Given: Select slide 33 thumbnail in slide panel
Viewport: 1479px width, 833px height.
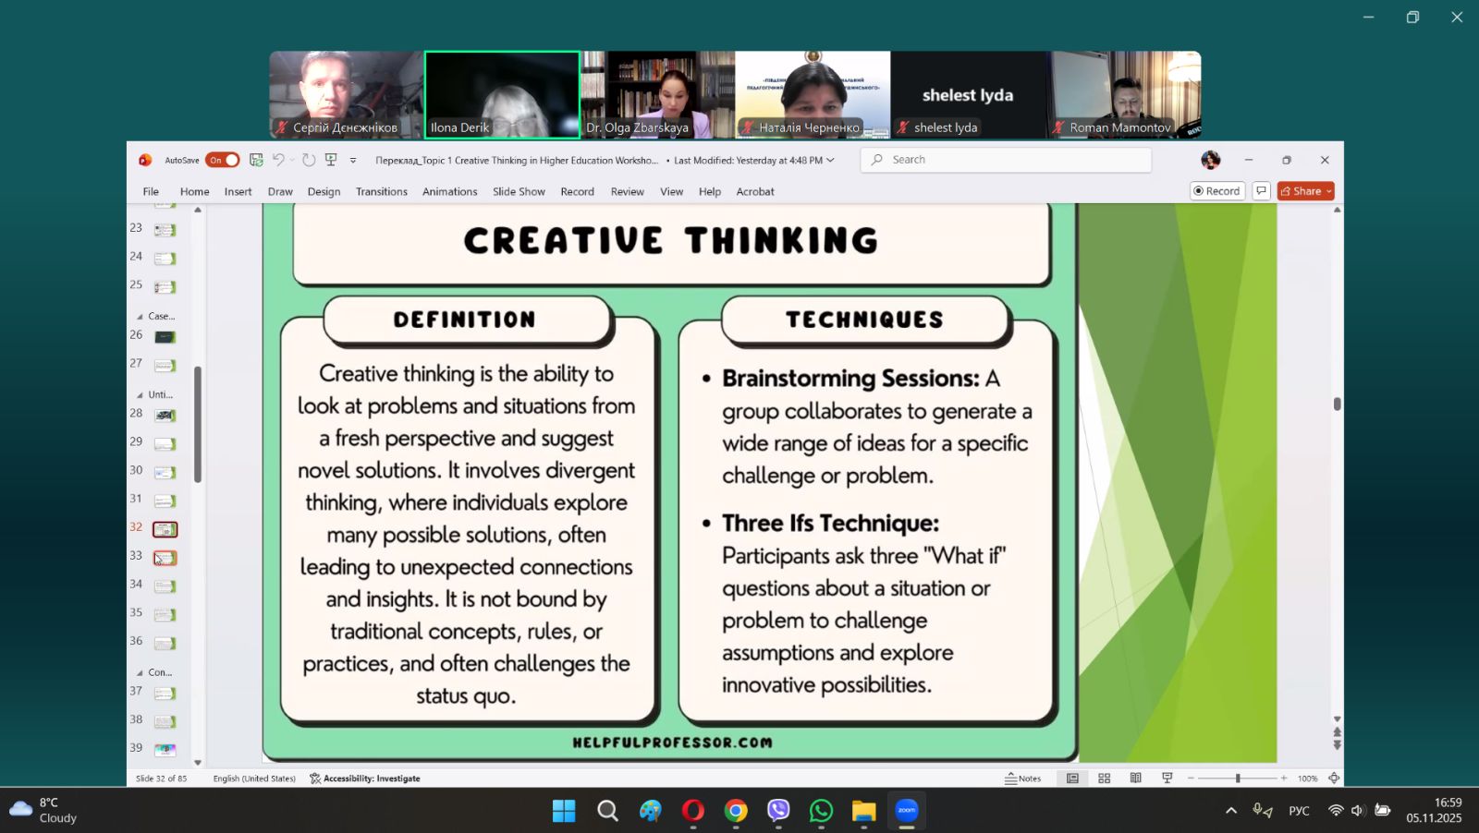Looking at the screenshot, I should (x=165, y=558).
